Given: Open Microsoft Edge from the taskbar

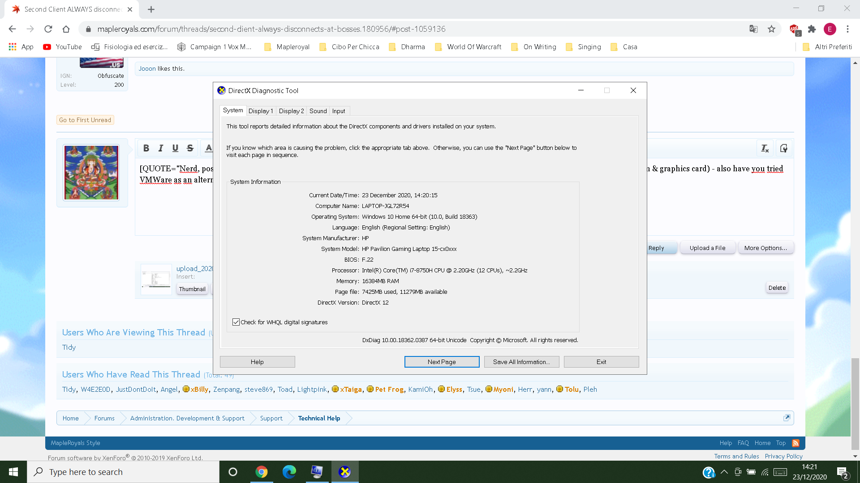Looking at the screenshot, I should click(x=289, y=472).
